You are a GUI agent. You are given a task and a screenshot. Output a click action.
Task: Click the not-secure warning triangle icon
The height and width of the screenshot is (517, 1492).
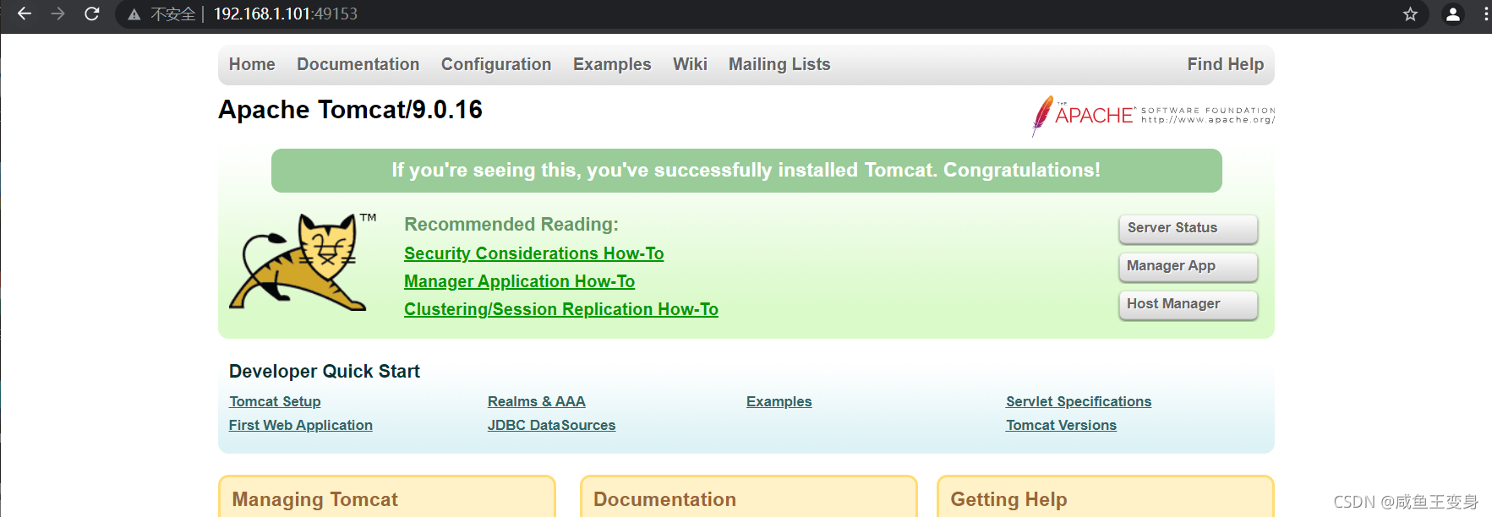pos(134,14)
